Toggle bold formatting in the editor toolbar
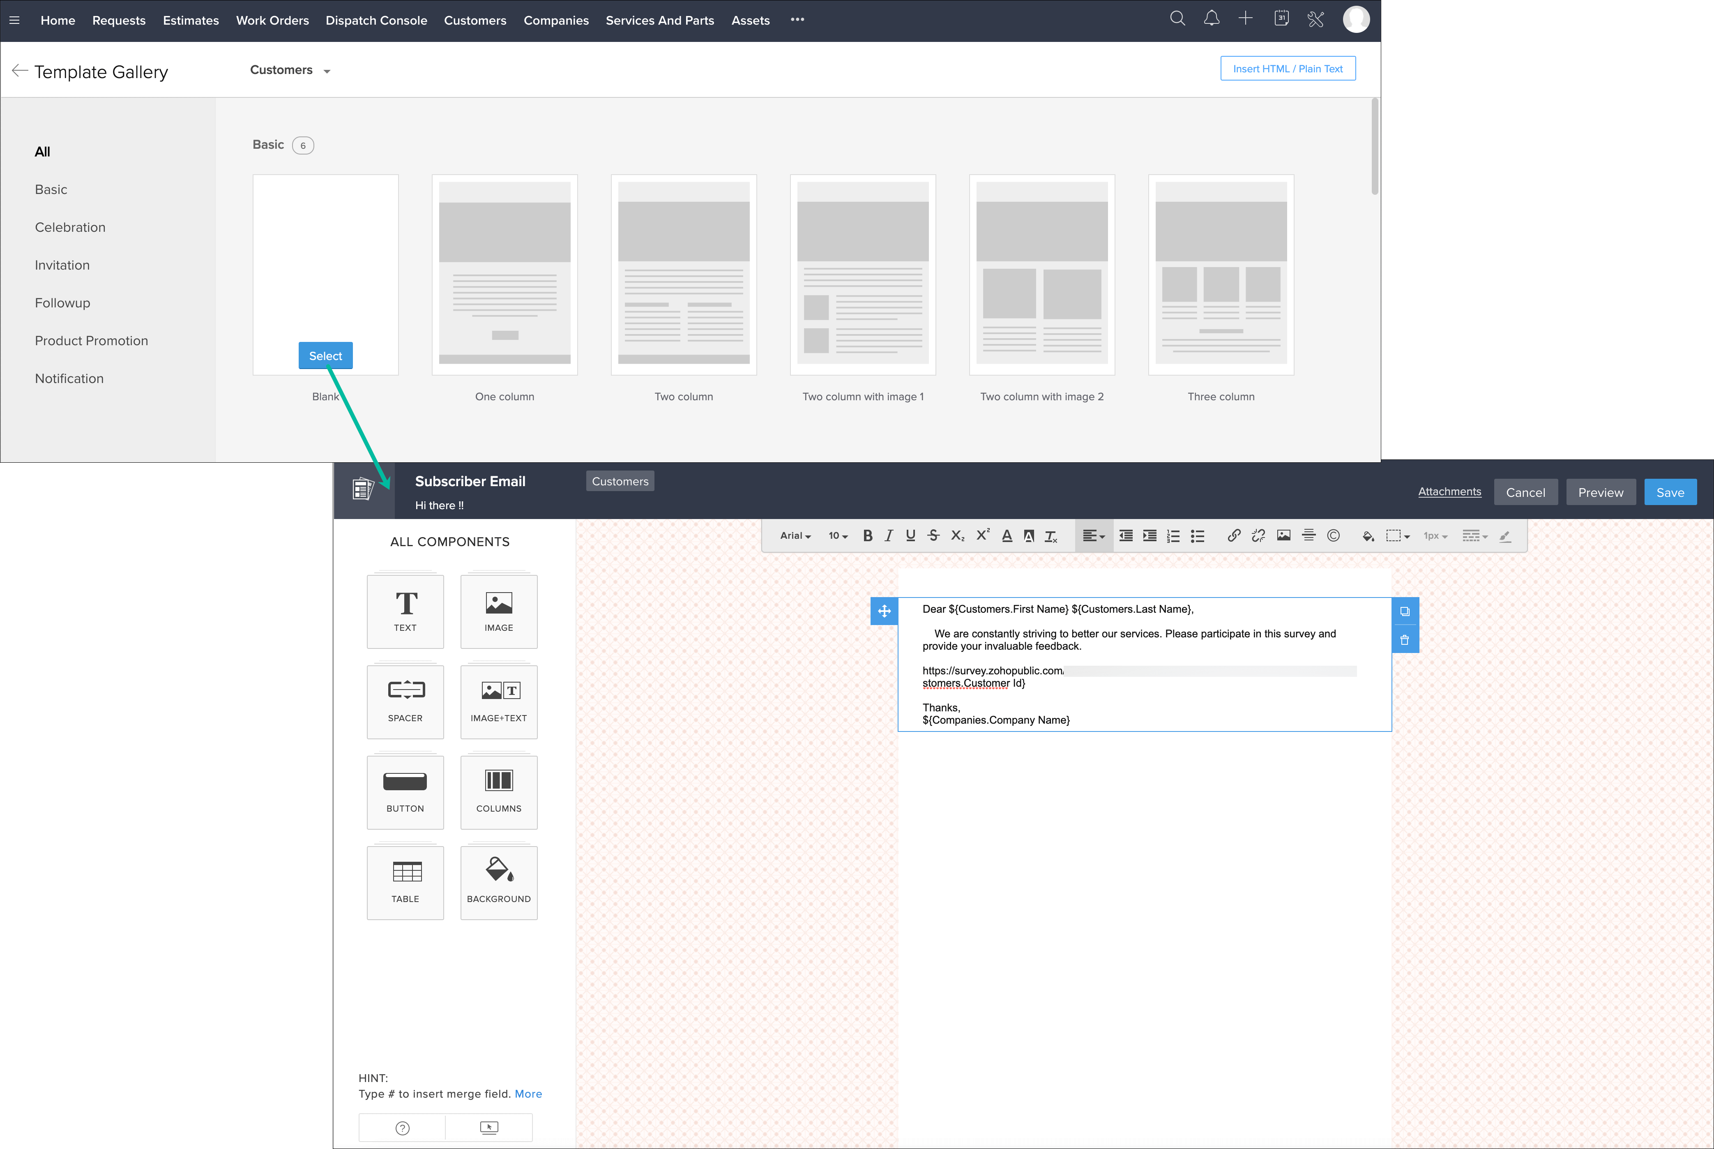The width and height of the screenshot is (1714, 1149). click(x=867, y=535)
